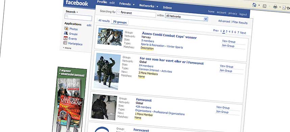Click the sidebar Search input field
Image resolution: width=290 pixels, height=132 pixels.
(x=78, y=18)
